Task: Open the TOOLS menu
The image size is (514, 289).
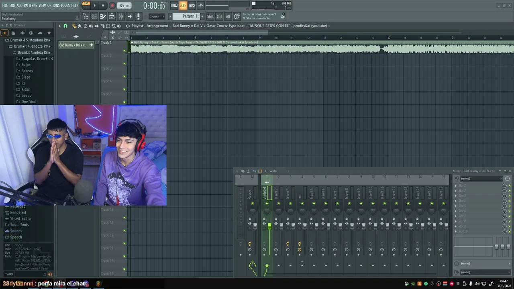Action: click(x=65, y=5)
